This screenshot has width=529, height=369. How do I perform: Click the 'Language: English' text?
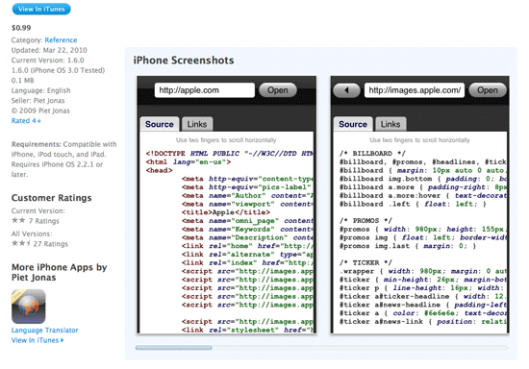coord(40,90)
